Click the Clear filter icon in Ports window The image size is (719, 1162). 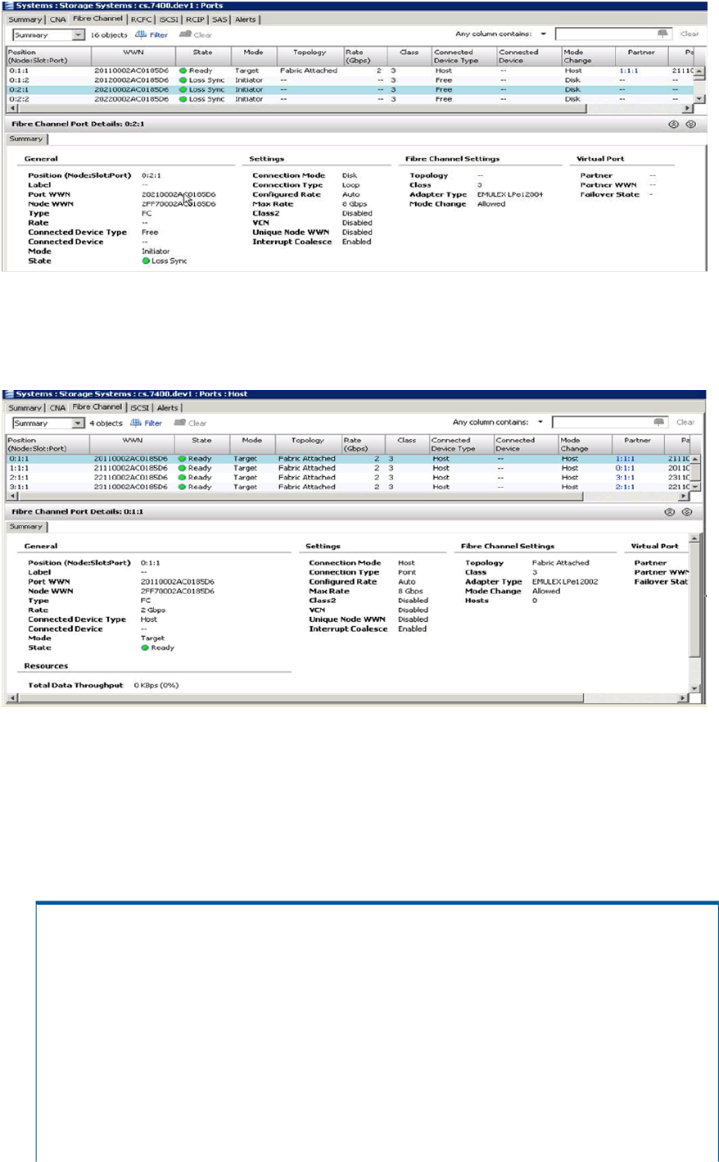pyautogui.click(x=186, y=35)
